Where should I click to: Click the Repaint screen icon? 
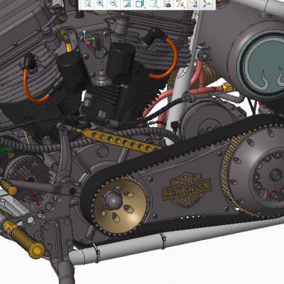coord(126,4)
